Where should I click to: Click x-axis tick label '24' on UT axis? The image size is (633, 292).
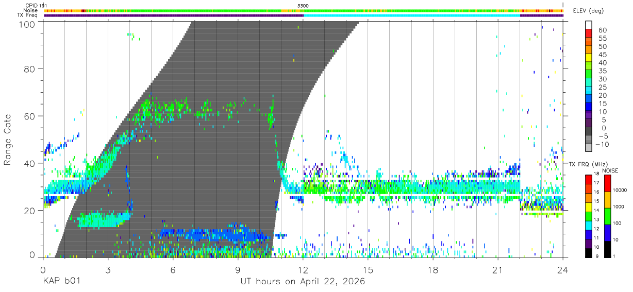(563, 270)
